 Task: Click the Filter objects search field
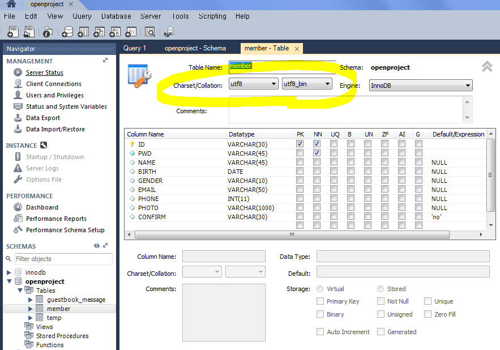tap(63, 259)
